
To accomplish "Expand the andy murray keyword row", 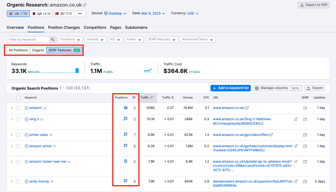I will (x=12, y=182).
